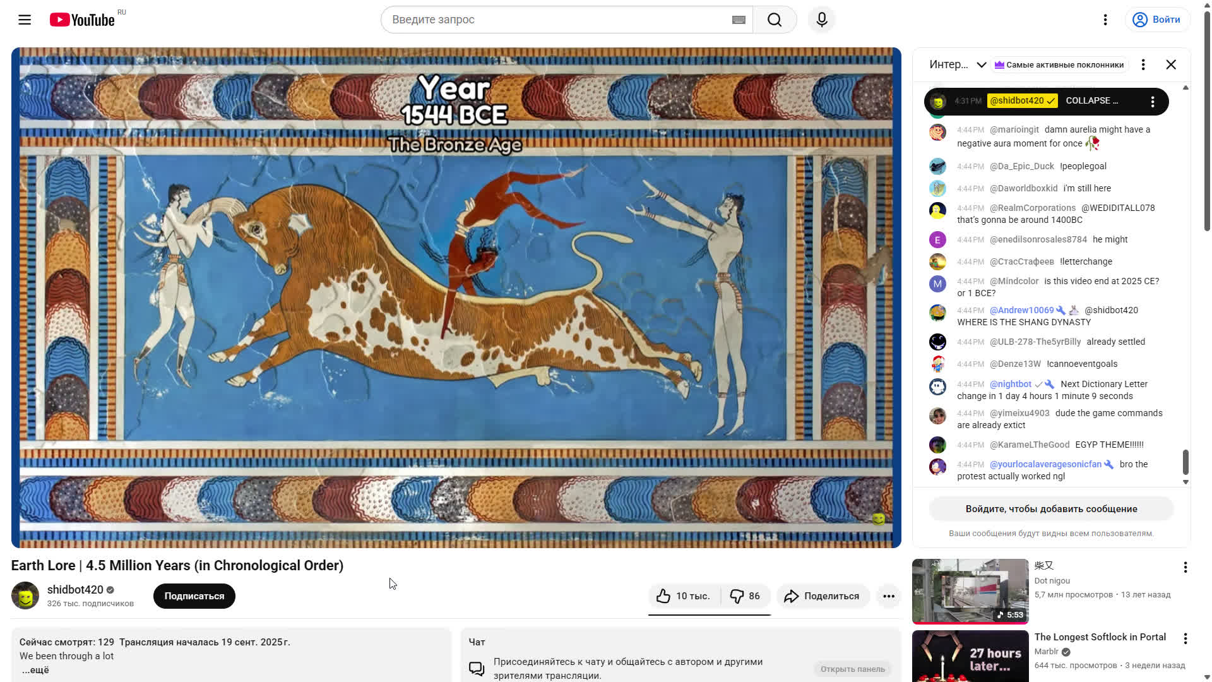Like the video with the thumbs up
Image resolution: width=1212 pixels, height=682 pixels.
pyautogui.click(x=662, y=595)
